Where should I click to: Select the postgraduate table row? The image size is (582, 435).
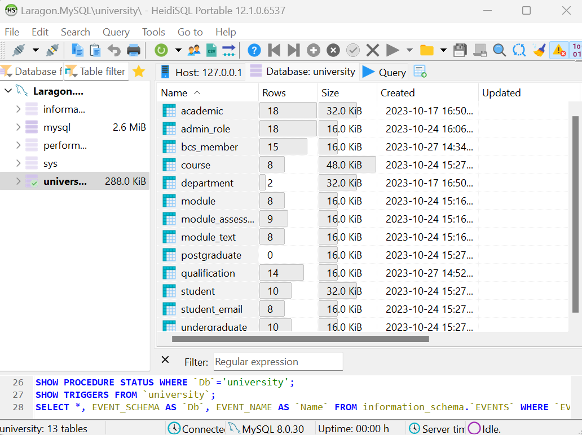click(x=363, y=255)
